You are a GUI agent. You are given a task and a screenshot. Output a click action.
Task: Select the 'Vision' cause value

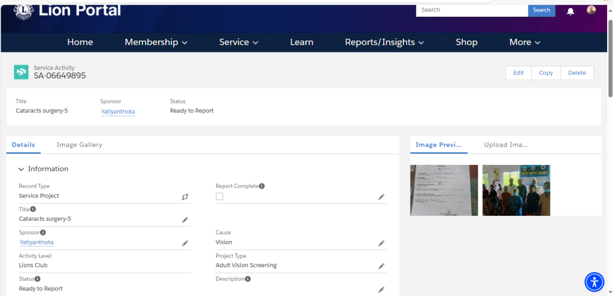(x=224, y=242)
